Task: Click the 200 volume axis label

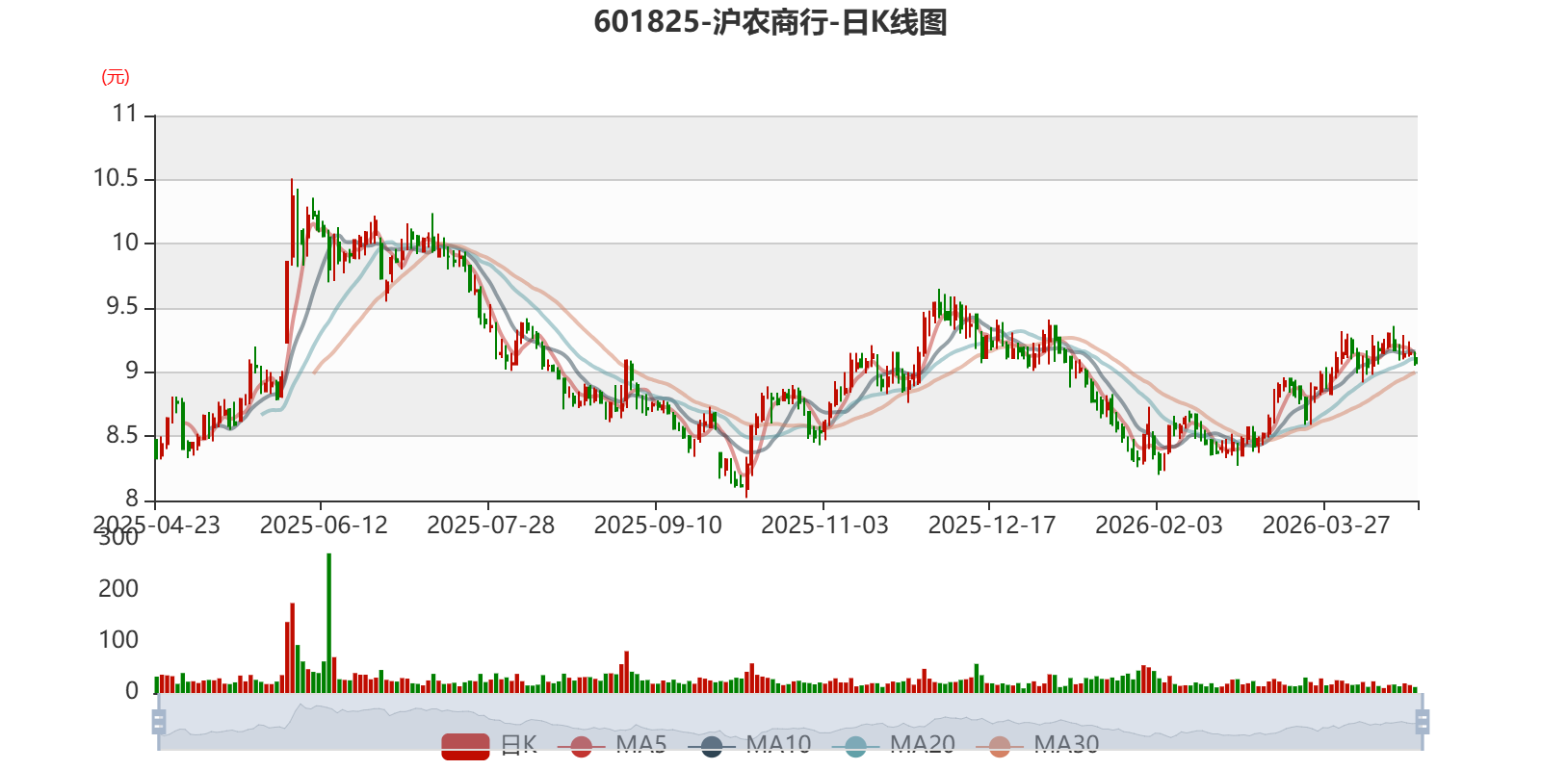Action: pyautogui.click(x=118, y=589)
